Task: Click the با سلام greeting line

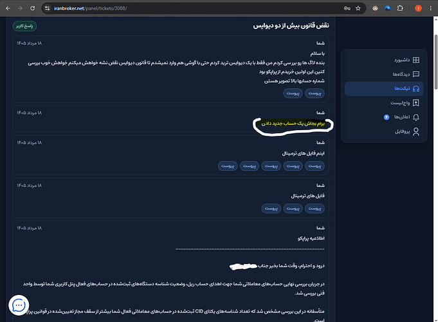Action: pos(317,53)
